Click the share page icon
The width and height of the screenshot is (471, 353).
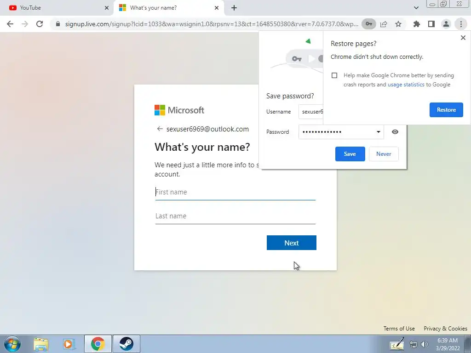[384, 24]
